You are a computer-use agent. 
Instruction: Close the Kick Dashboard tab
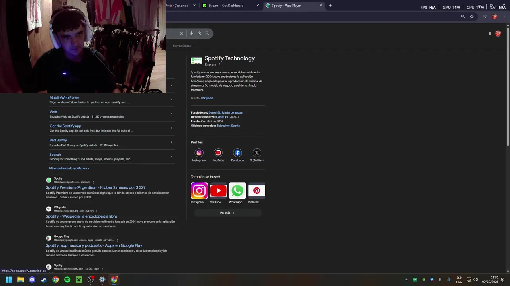click(257, 6)
